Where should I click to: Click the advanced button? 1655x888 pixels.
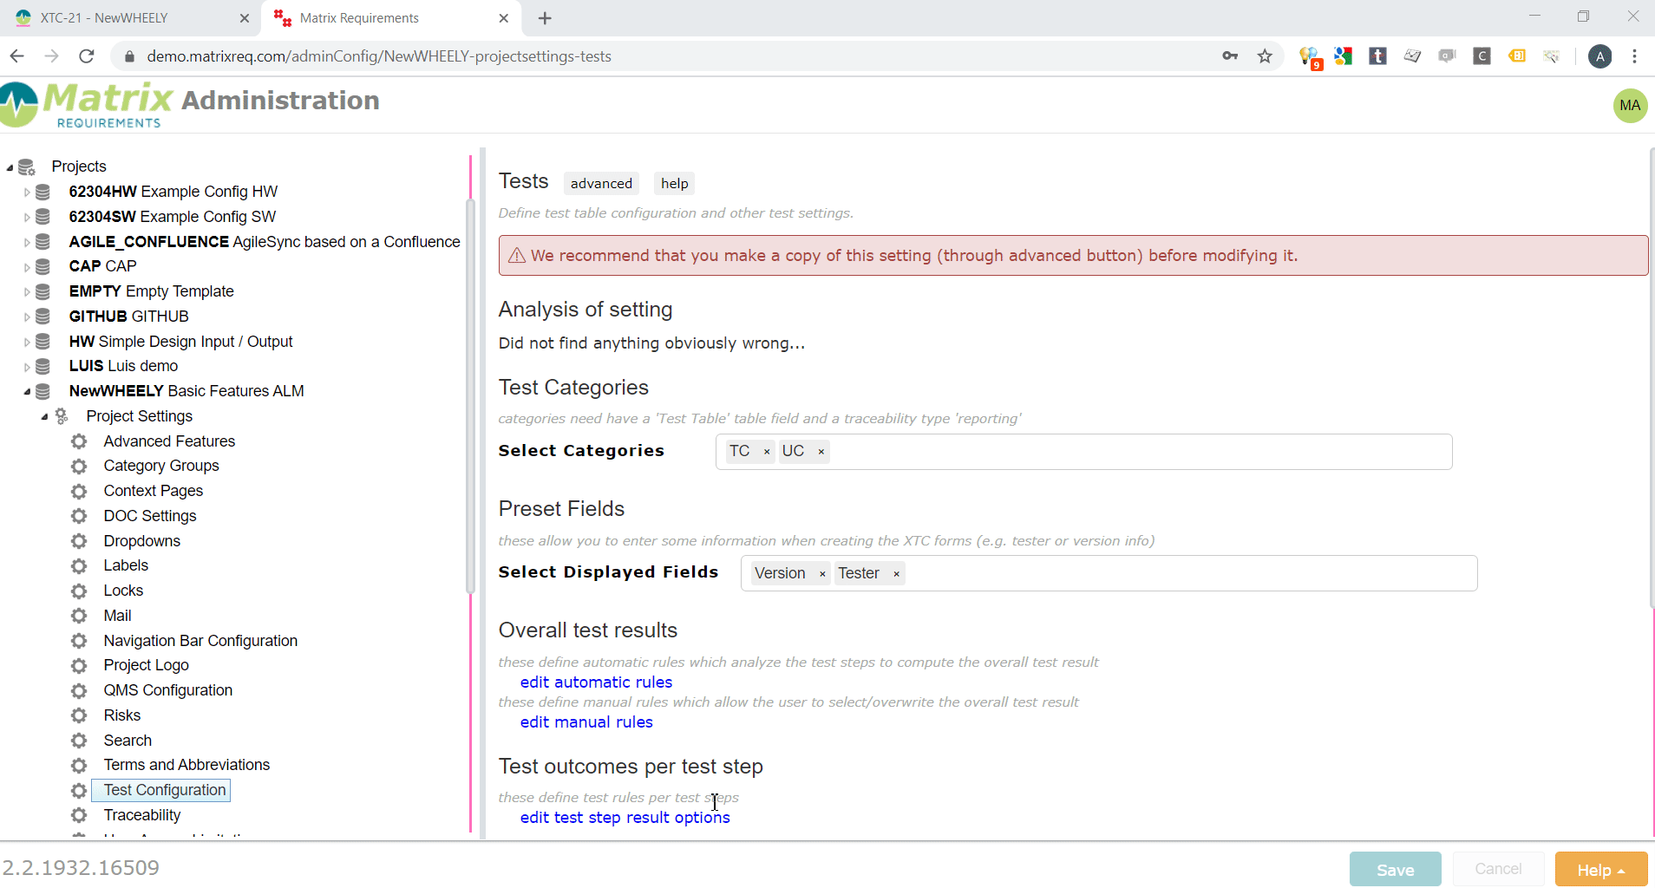[x=601, y=183]
